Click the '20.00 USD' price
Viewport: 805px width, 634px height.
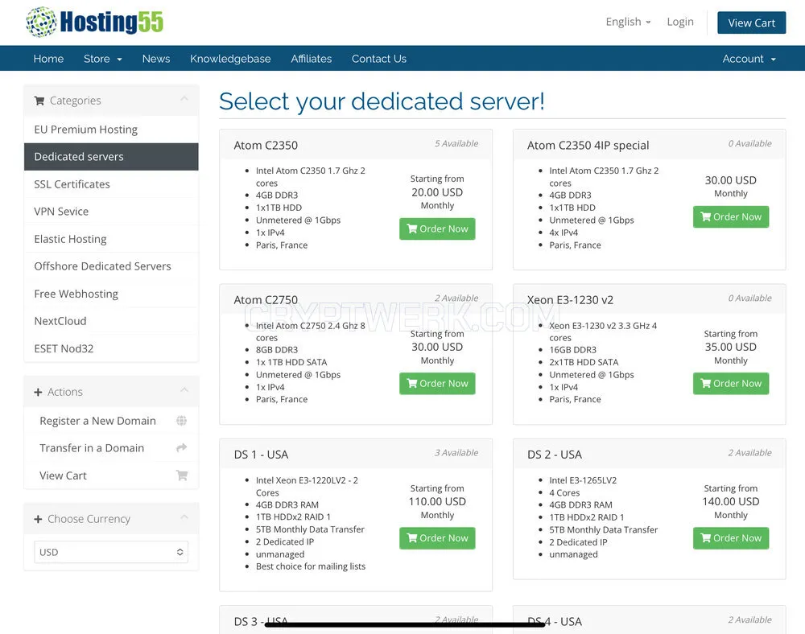coord(437,192)
